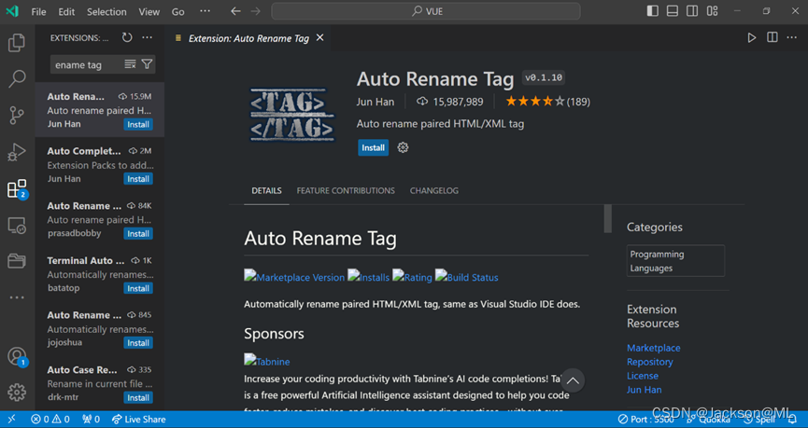Install jojoshua's Auto Rename extension
The image size is (808, 428).
coord(138,343)
